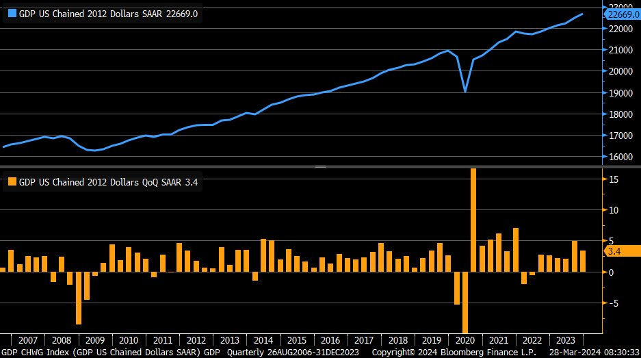Image resolution: width=641 pixels, height=358 pixels.
Task: Pick the 2014 label on the time axis
Action: (263, 340)
